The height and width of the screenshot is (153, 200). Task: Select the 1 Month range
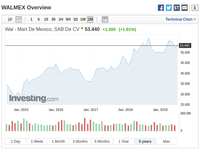click(x=58, y=141)
